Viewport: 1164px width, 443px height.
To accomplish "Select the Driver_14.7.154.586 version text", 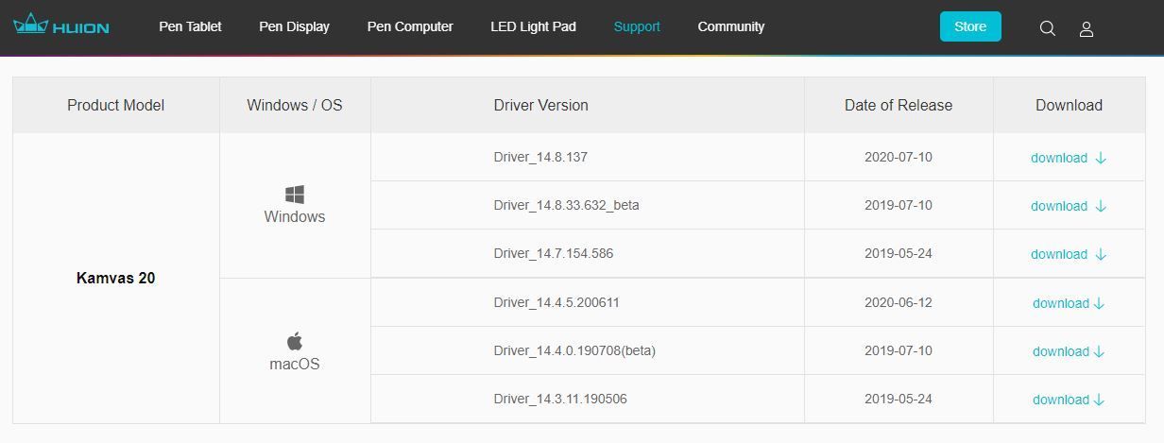I will pyautogui.click(x=553, y=253).
